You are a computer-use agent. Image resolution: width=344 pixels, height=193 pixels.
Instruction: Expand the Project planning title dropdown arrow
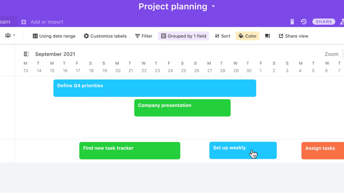point(213,6)
